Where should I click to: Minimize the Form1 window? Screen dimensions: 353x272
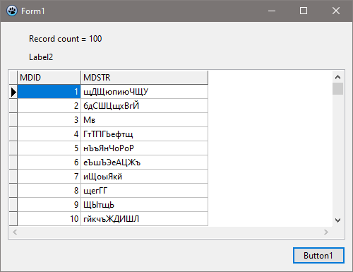coord(272,11)
